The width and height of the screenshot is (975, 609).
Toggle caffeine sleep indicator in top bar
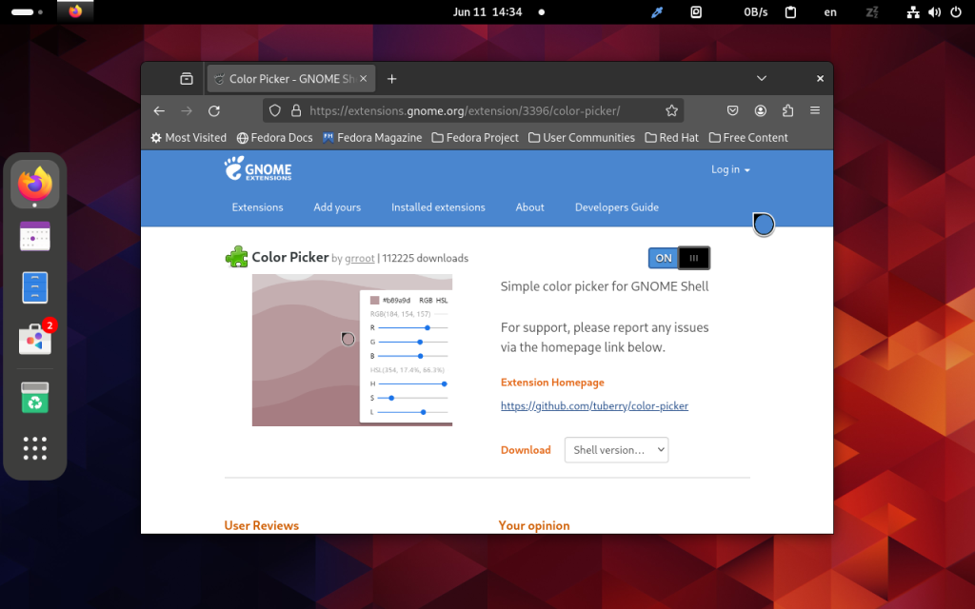[872, 11]
